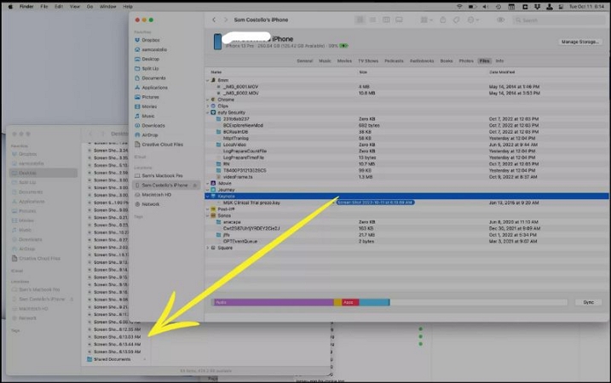Image resolution: width=611 pixels, height=383 pixels.
Task: Click the battery icon in menu bar
Action: (x=472, y=7)
